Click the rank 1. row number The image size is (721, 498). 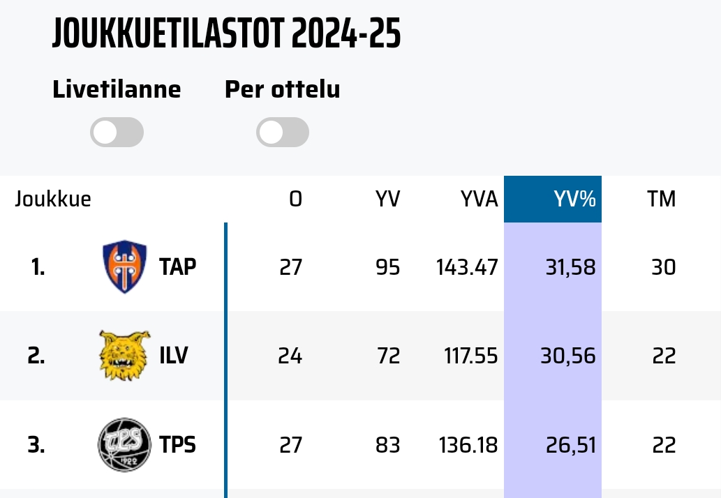[37, 267]
